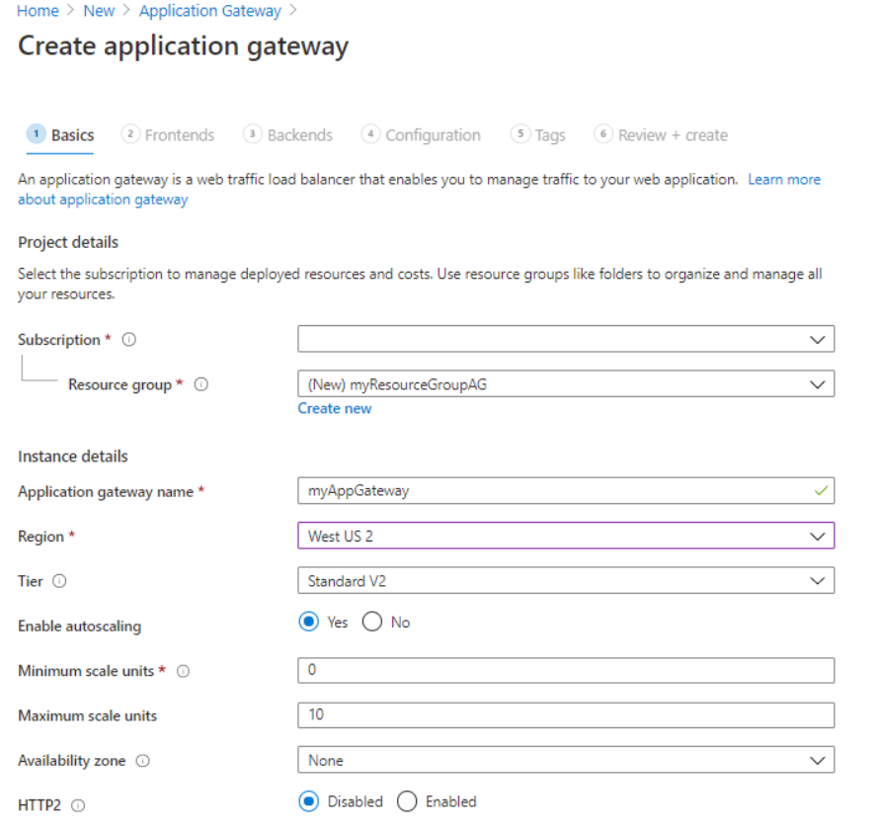Open the Subscription info tooltip icon
Screen dimensions: 880x835
point(128,340)
